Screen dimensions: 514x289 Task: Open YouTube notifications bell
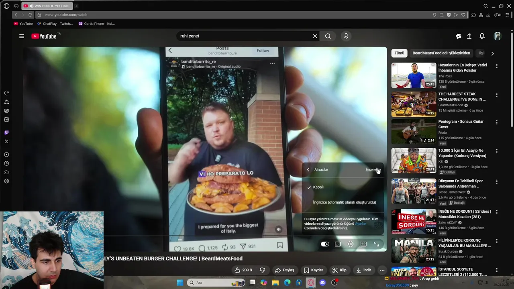[482, 36]
